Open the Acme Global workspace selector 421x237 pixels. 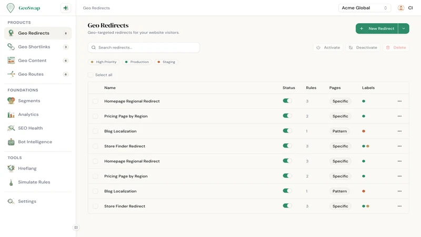tap(364, 8)
